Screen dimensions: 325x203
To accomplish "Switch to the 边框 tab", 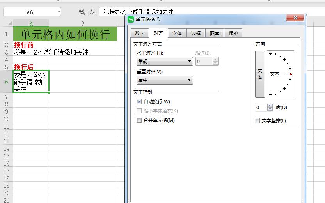I will point(196,34).
